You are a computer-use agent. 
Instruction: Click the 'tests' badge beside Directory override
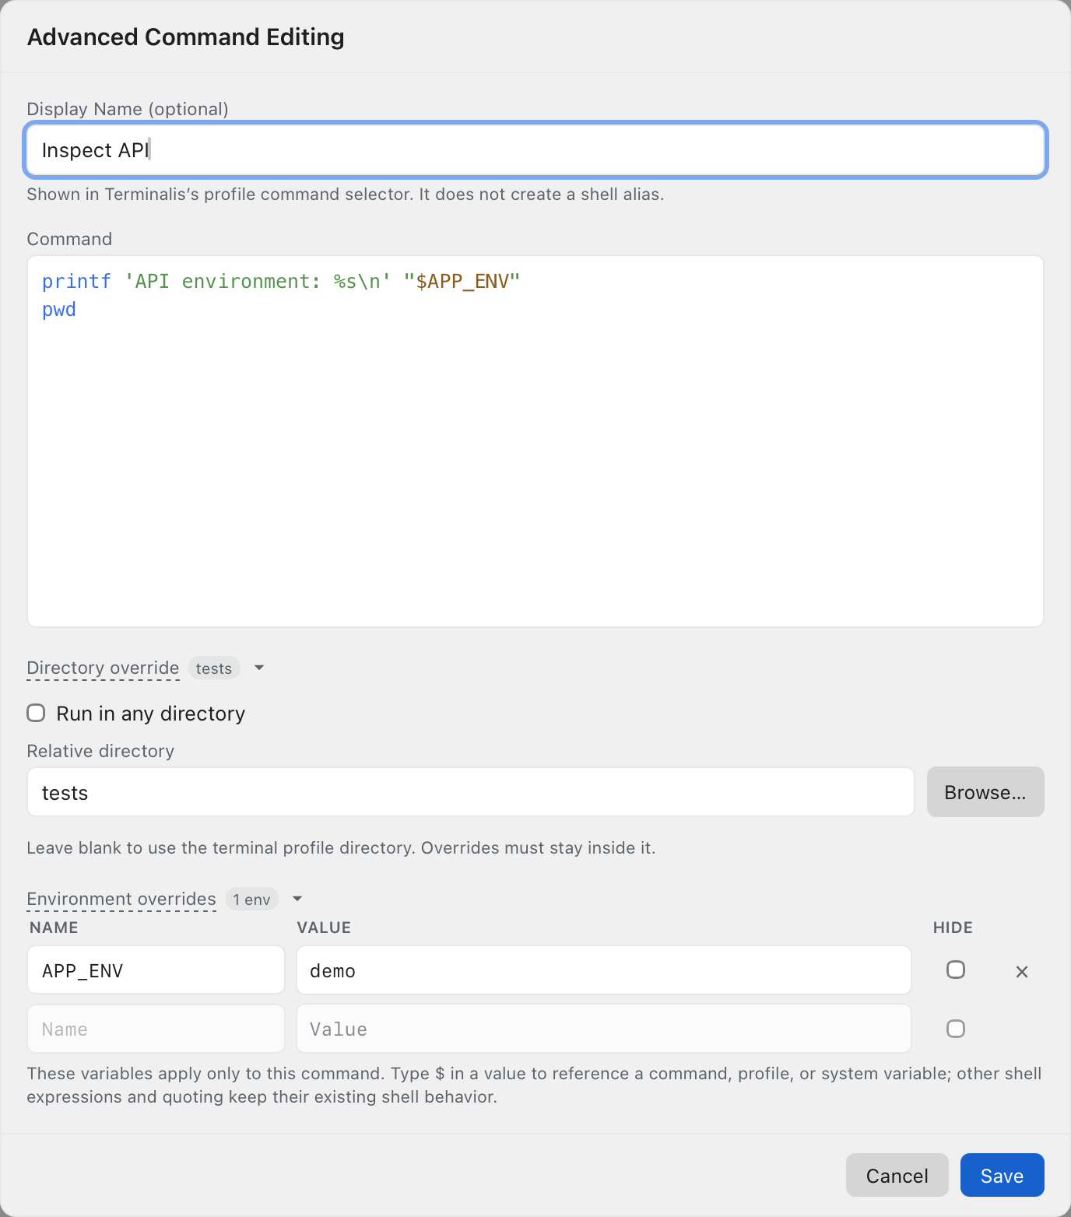(x=214, y=668)
